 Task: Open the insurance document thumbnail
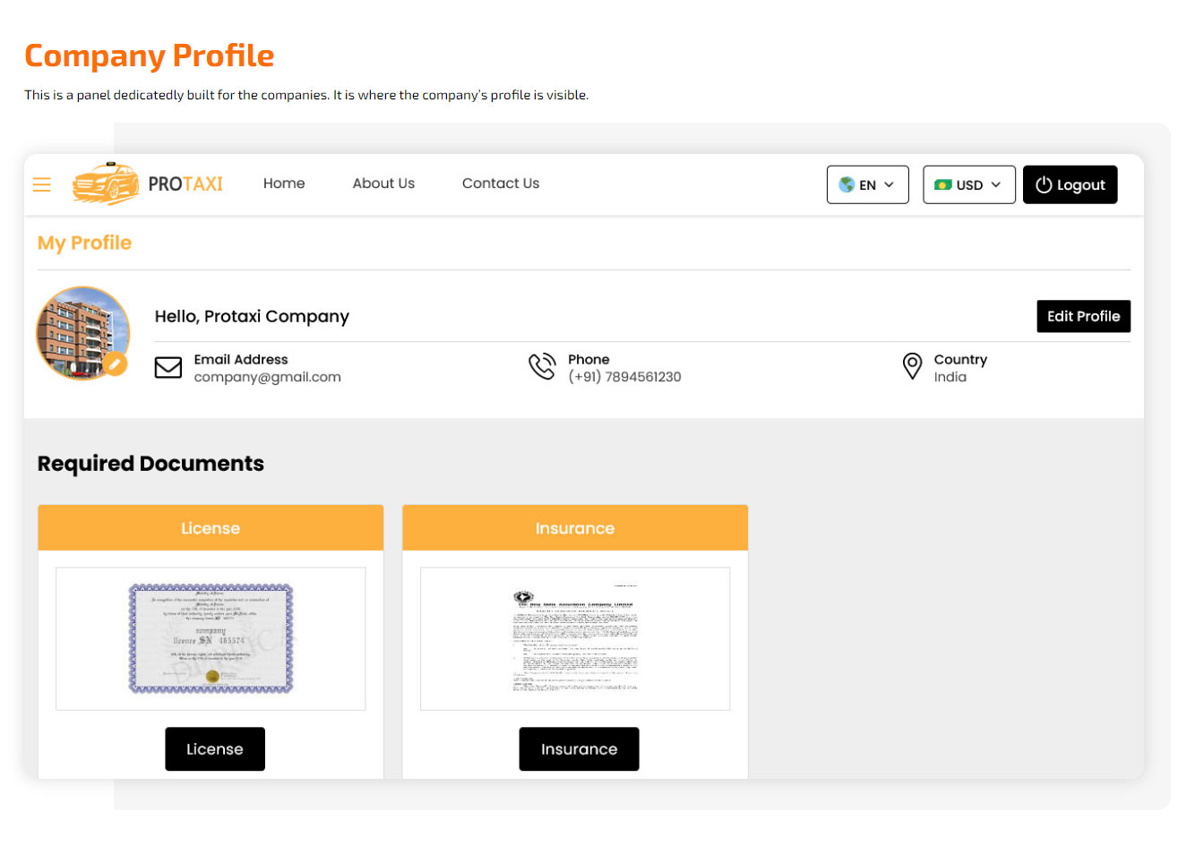tap(575, 638)
